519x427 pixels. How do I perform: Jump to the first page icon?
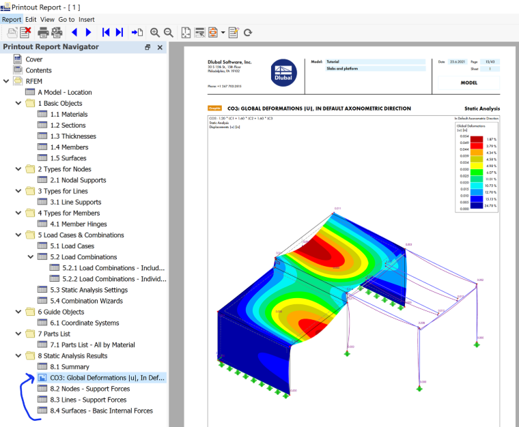pos(106,32)
